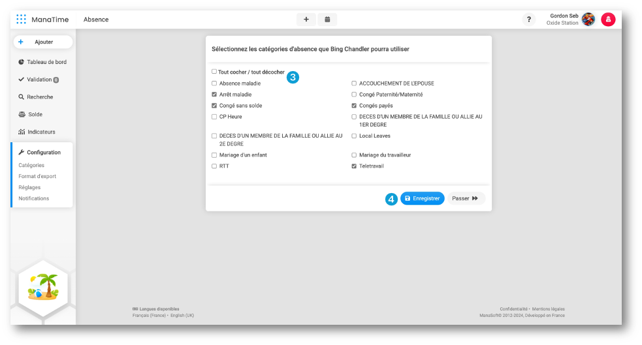
Task: Click the Enregistrer button
Action: [x=422, y=198]
